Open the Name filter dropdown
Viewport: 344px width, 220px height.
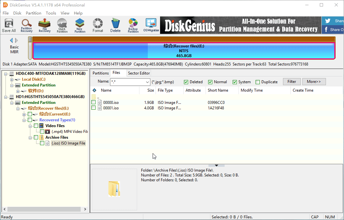[147, 82]
